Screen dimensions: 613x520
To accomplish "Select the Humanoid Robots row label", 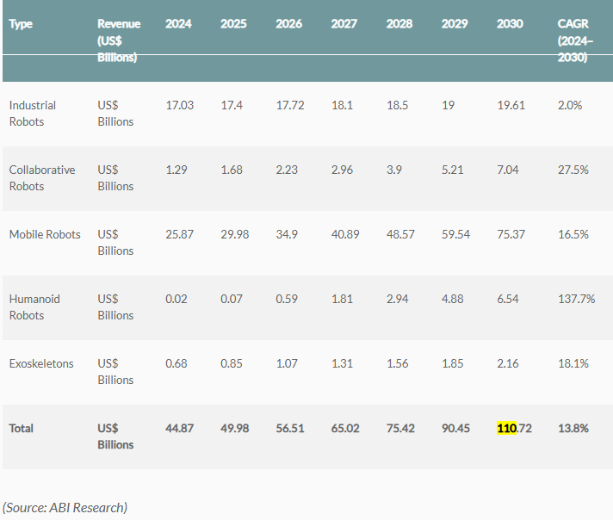I will [x=34, y=306].
